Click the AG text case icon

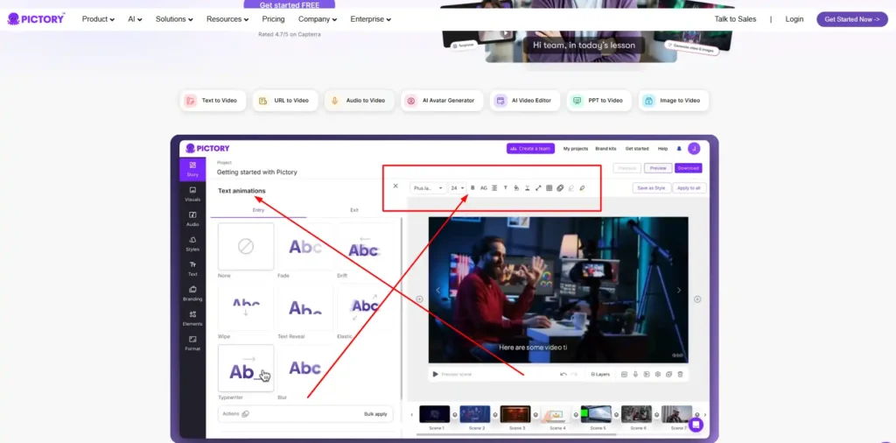tap(483, 188)
